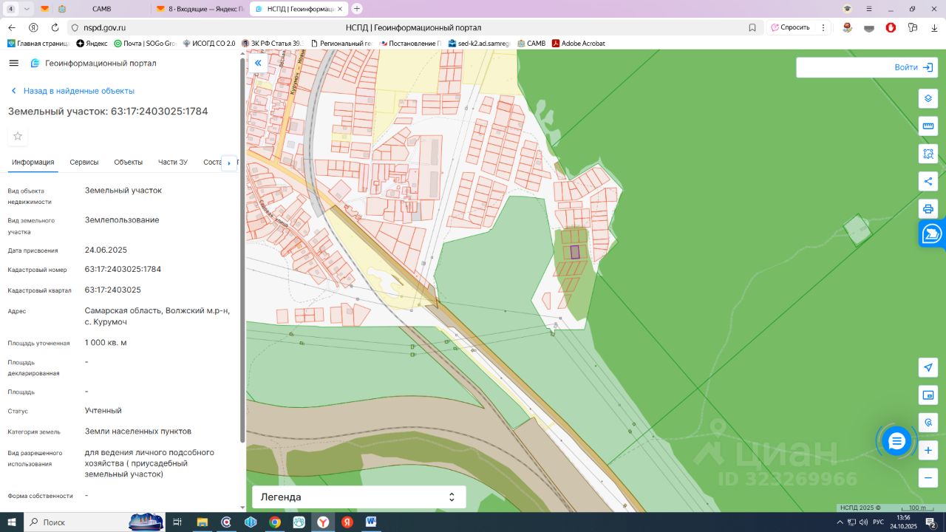946x532 pixels.
Task: Click the share map icon
Action: pyautogui.click(x=928, y=181)
